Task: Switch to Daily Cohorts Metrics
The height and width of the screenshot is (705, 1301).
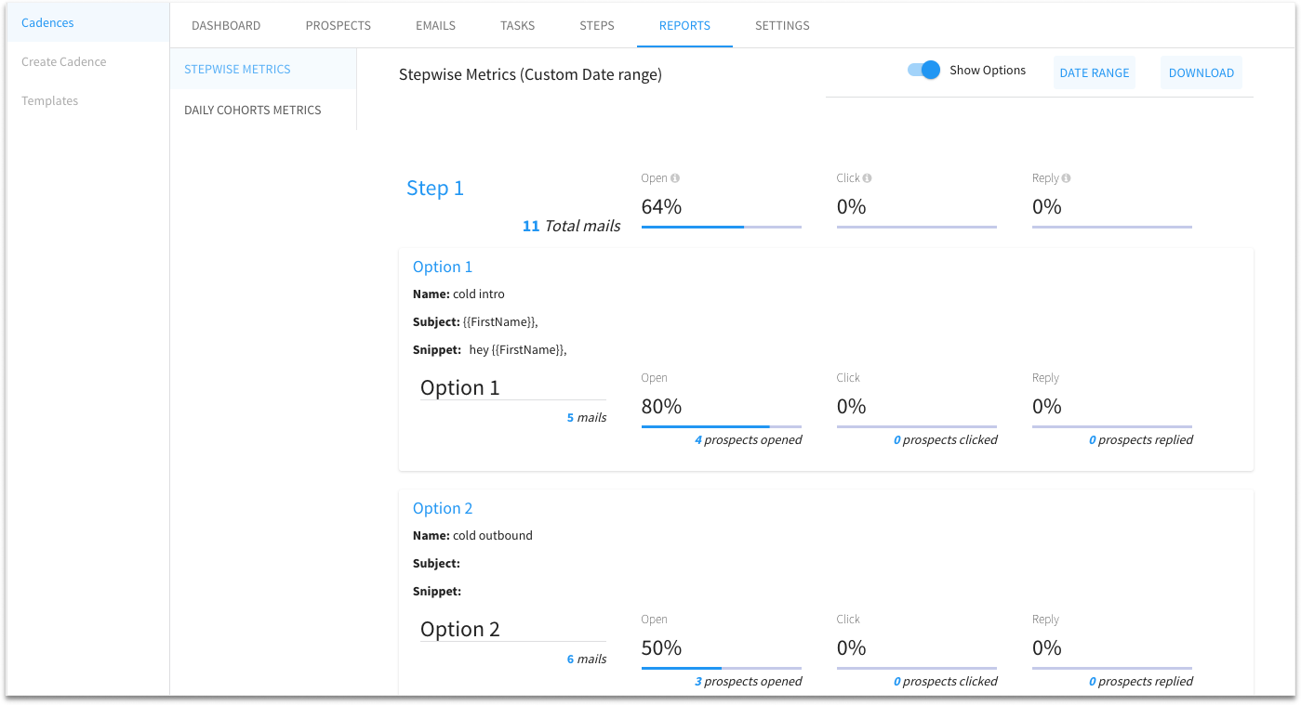Action: (253, 110)
